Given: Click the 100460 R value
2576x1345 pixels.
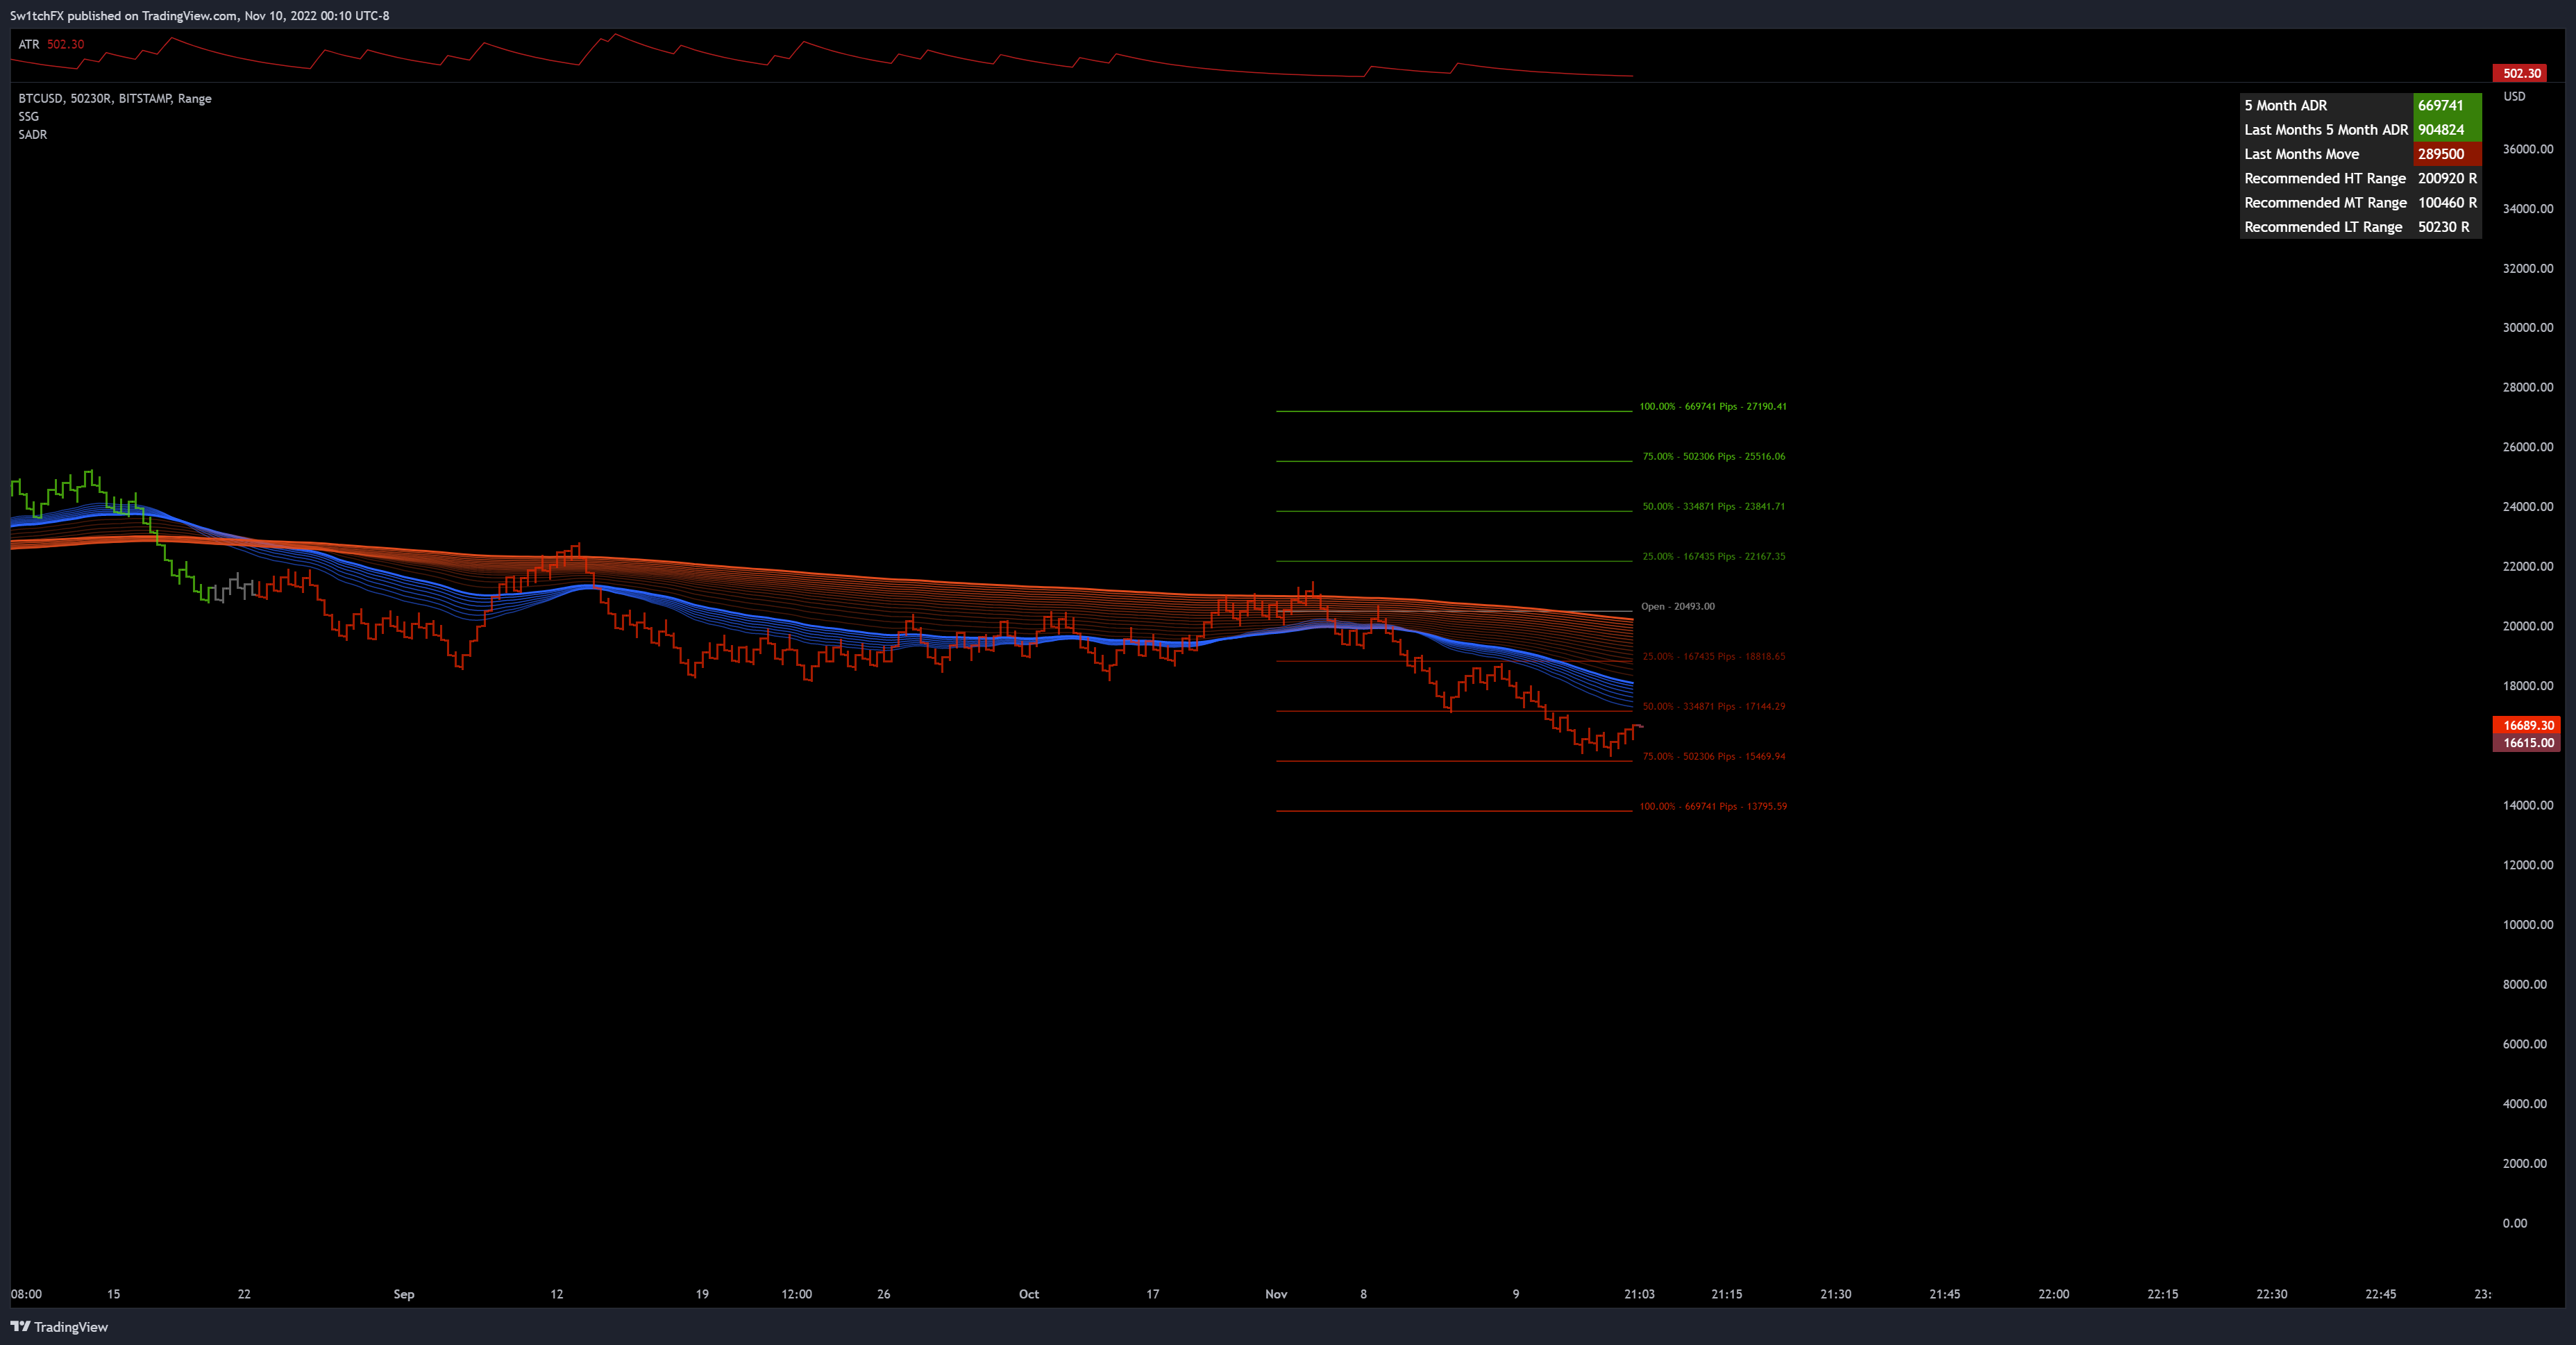Looking at the screenshot, I should 2447,202.
